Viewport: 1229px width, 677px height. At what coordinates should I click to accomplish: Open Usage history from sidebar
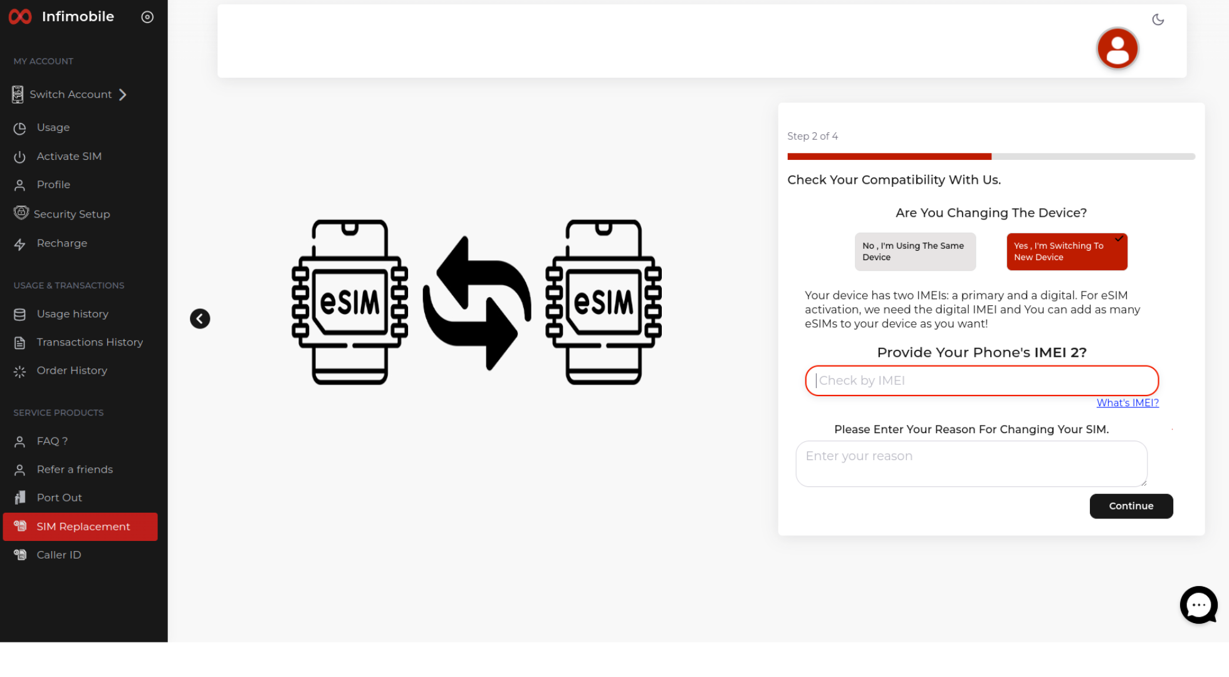pos(72,314)
